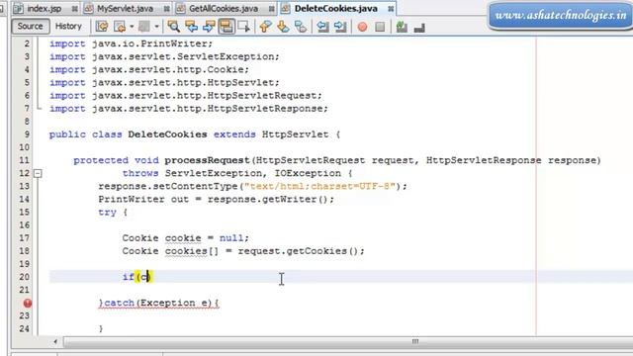
Task: Click the class name 'DeleteCookies' on line 9
Action: (x=167, y=134)
